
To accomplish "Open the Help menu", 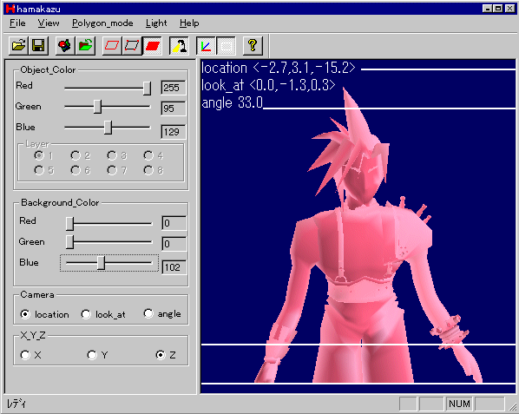I will [189, 23].
